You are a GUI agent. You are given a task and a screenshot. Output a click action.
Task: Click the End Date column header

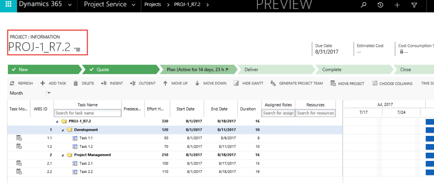[x=219, y=109]
